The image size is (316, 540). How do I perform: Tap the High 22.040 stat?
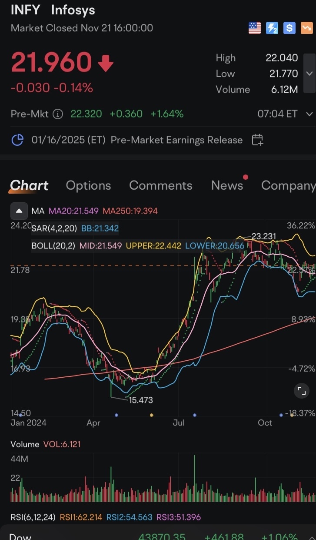tap(257, 58)
